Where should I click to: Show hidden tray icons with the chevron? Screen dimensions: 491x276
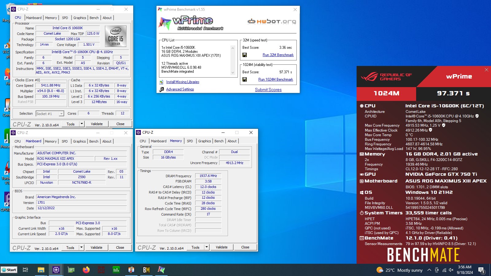click(429, 270)
